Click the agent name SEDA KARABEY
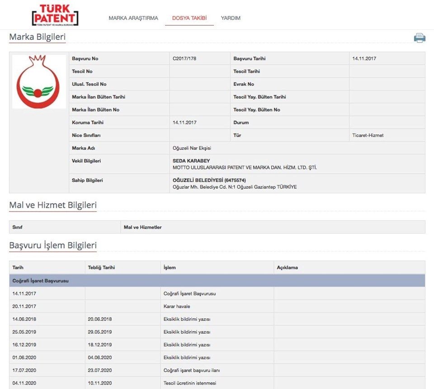This screenshot has height=389, width=434. (191, 161)
